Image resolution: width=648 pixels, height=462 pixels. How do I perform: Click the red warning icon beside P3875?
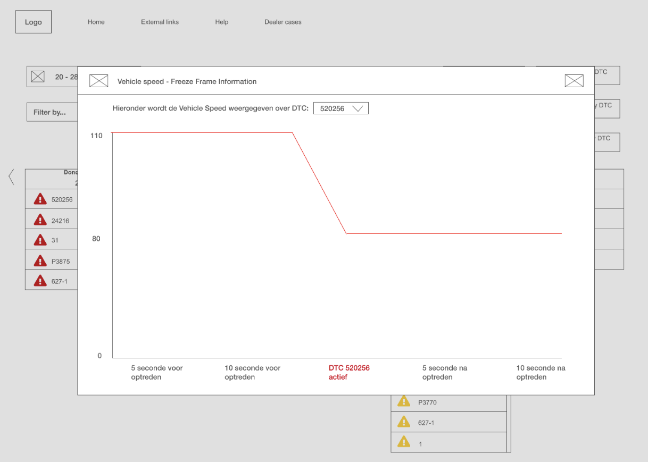click(x=40, y=261)
